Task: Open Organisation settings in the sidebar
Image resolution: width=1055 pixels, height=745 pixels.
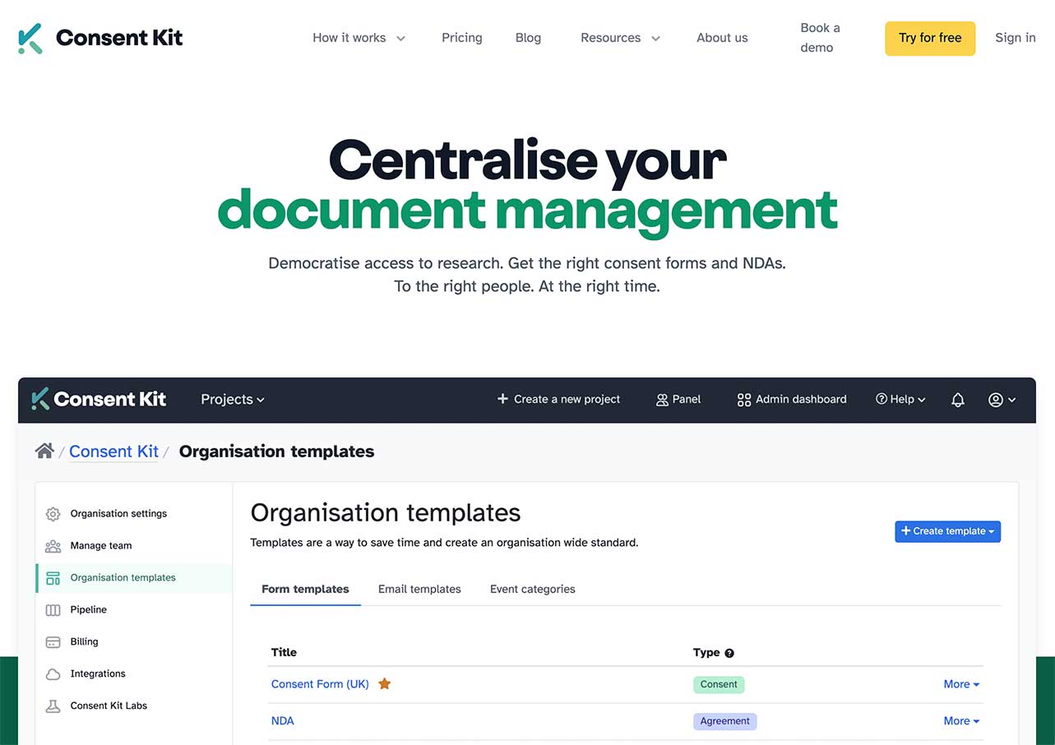Action: click(x=118, y=514)
